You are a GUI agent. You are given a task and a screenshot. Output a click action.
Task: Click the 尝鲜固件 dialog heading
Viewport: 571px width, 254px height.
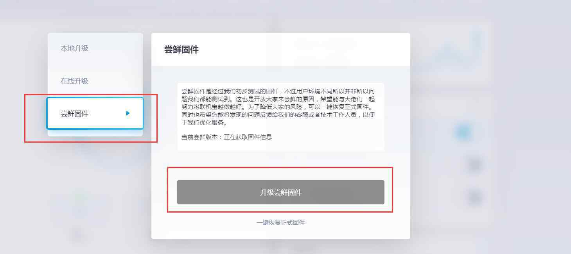pos(181,50)
